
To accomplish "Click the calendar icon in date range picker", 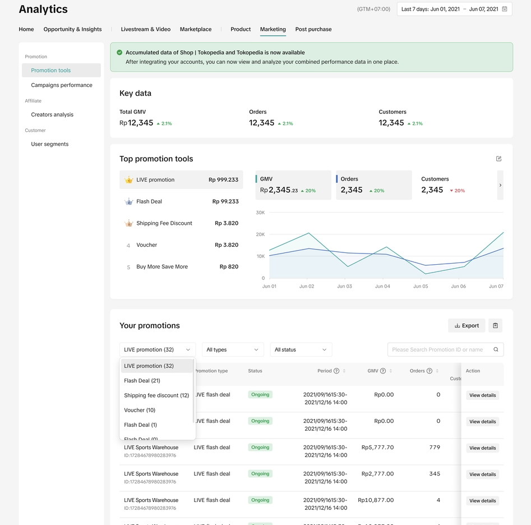I will click(505, 9).
